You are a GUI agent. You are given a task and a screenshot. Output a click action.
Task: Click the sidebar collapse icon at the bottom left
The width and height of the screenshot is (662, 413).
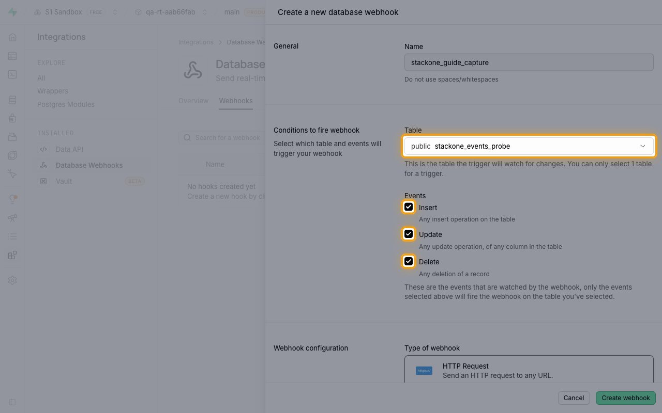pos(12,402)
